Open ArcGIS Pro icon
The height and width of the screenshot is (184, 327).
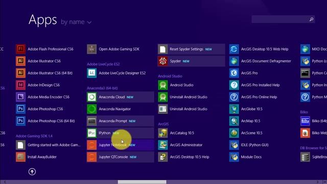[234, 73]
